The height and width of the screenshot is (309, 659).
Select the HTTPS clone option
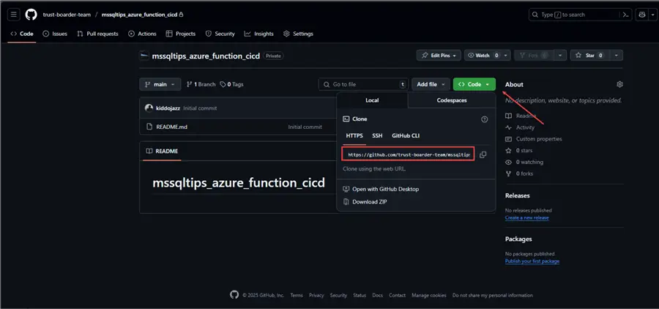(354, 135)
